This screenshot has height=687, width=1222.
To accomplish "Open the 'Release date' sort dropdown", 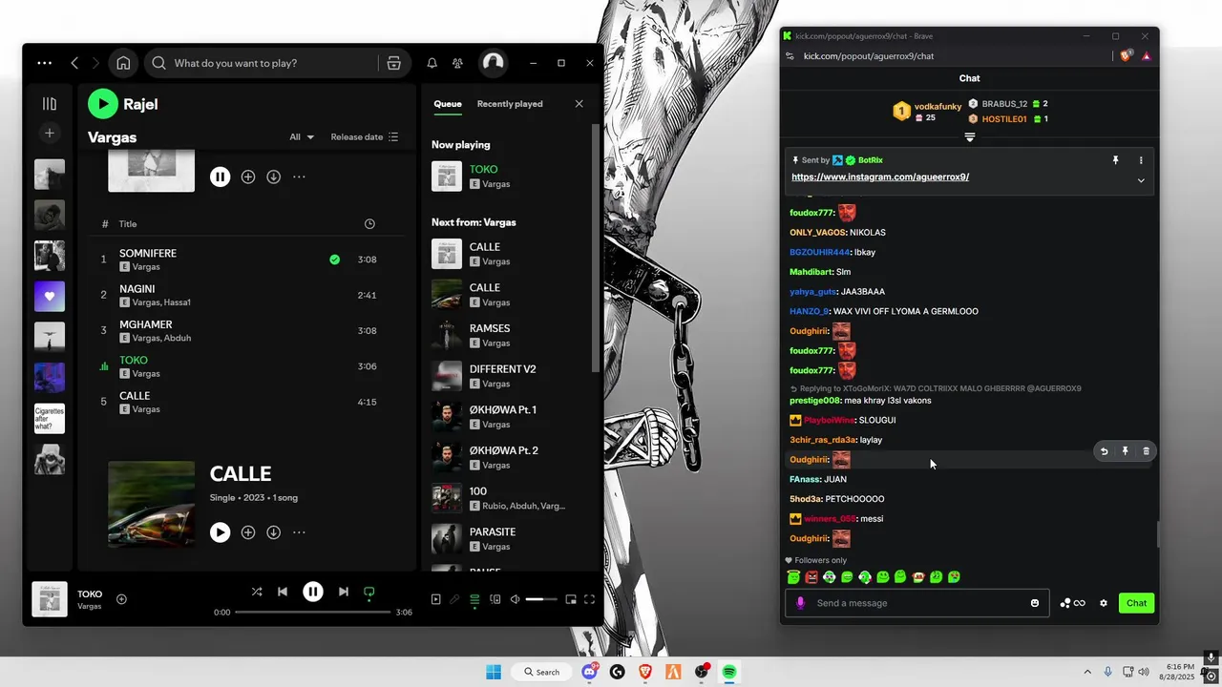I will pyautogui.click(x=365, y=137).
